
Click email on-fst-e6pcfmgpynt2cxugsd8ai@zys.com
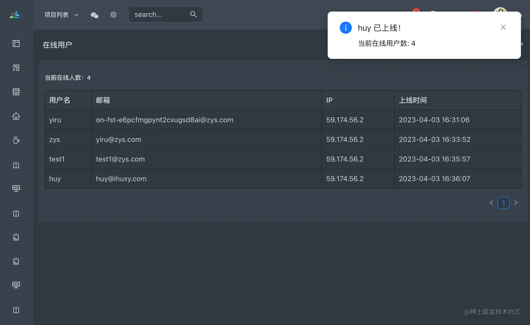(x=164, y=120)
